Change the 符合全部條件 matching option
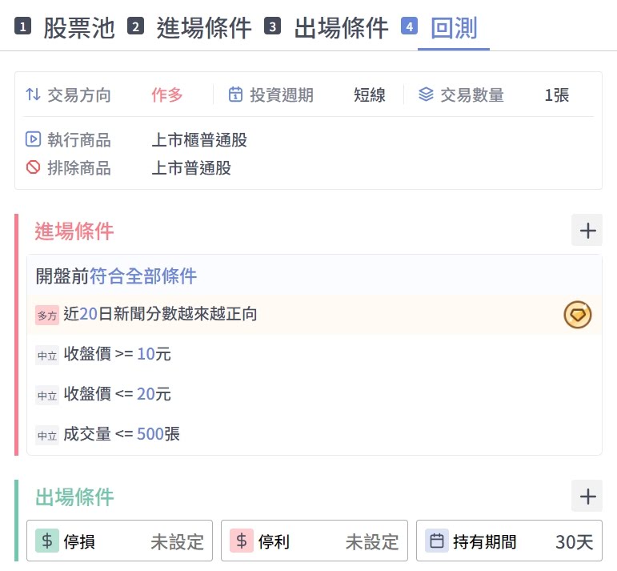Screen dimensions: 617x571 pyautogui.click(x=143, y=276)
